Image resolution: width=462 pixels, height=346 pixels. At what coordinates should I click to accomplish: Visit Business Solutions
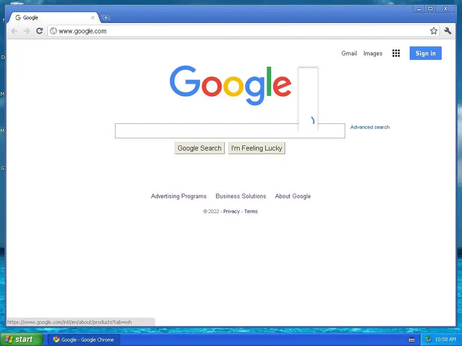tap(241, 196)
